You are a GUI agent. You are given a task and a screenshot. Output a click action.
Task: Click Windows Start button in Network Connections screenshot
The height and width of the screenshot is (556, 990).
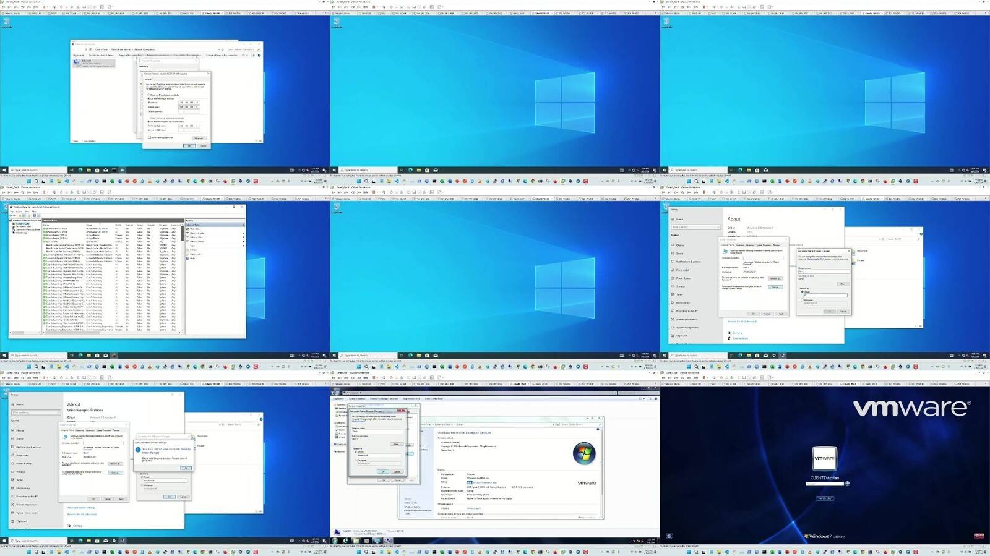coord(4,170)
